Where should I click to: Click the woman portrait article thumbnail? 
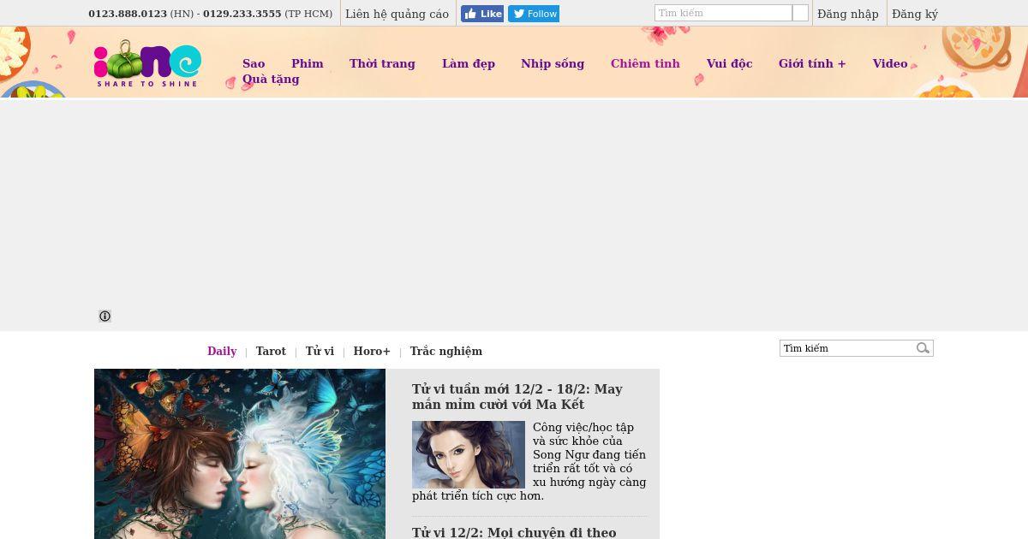pyautogui.click(x=469, y=454)
